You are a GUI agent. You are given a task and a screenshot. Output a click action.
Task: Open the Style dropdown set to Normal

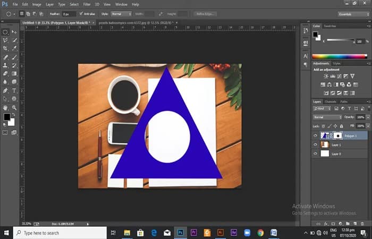[x=121, y=14]
